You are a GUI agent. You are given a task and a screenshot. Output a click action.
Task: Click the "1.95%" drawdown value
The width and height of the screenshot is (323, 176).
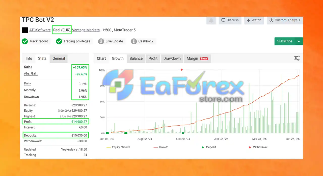coord(83,97)
